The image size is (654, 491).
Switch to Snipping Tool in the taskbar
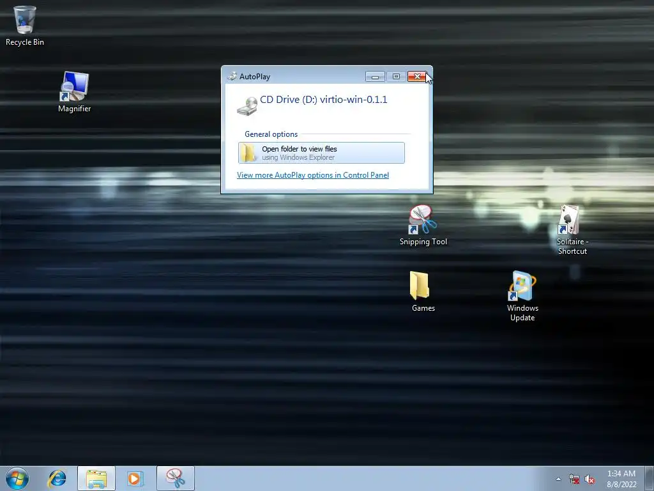(176, 478)
